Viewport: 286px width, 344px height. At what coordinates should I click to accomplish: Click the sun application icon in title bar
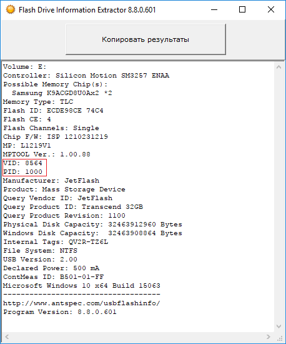tap(10, 9)
